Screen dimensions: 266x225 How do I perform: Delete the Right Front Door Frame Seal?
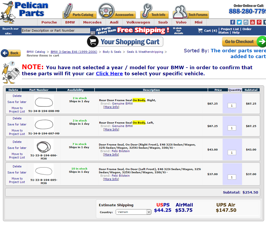17,142
